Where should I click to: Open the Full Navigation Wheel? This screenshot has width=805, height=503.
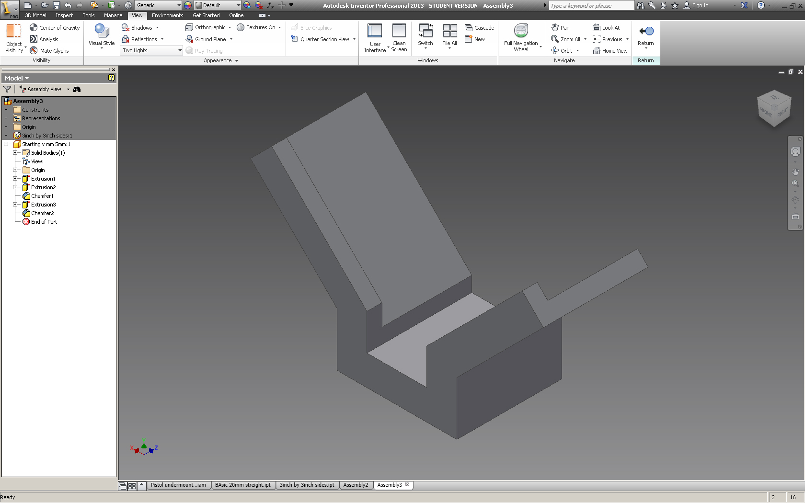521,38
